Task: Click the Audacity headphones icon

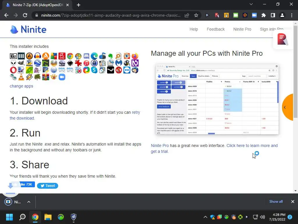Action: [x=38, y=56]
